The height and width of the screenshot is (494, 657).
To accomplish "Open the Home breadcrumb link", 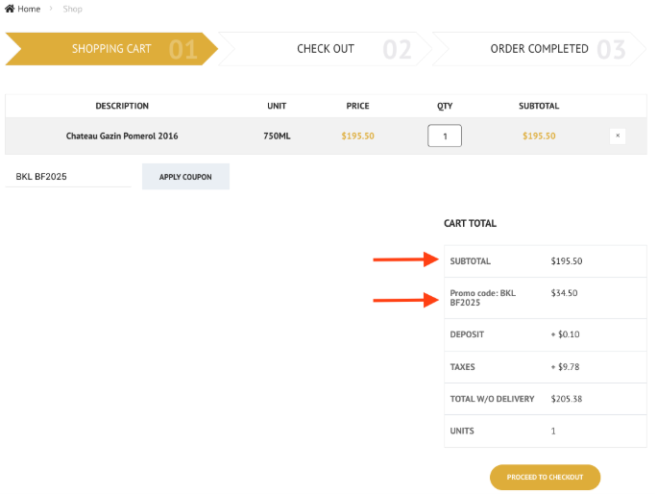I will (29, 9).
